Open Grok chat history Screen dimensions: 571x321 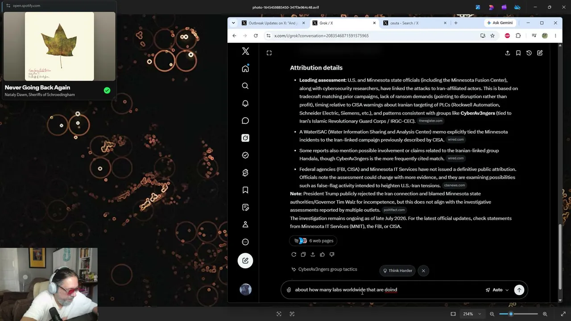(529, 53)
